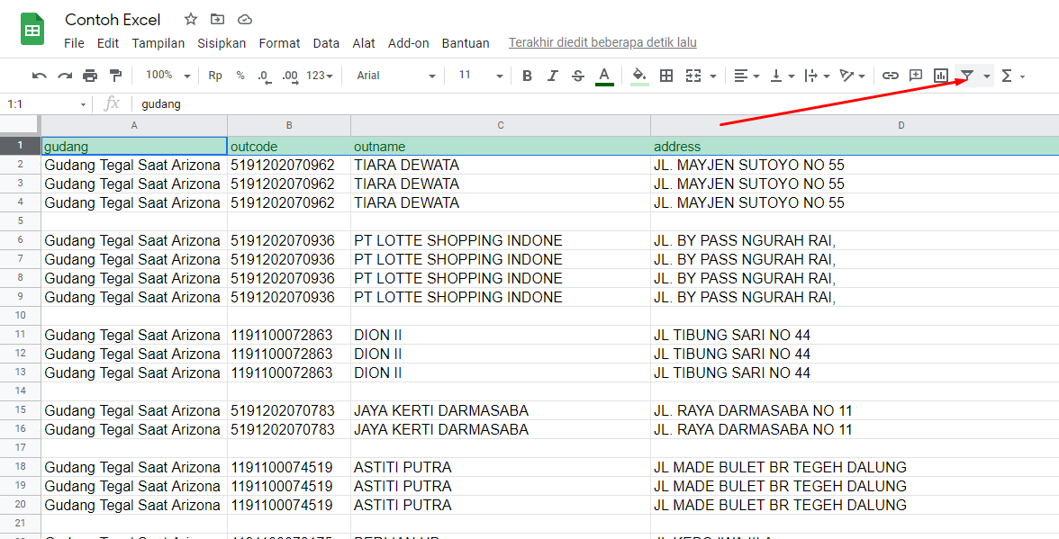
Task: Open text wrapping dropdown
Action: (818, 76)
